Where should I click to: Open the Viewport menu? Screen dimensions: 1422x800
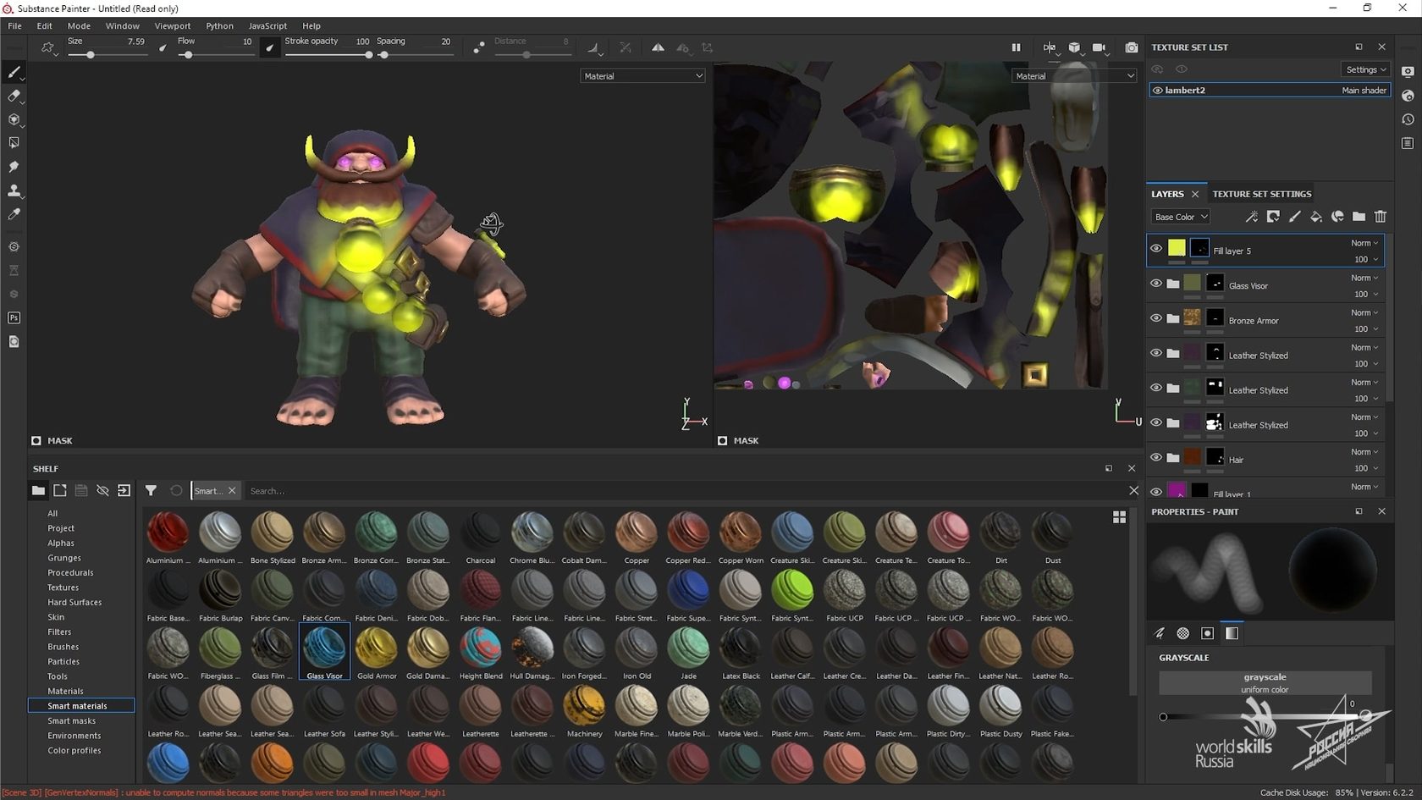point(172,25)
